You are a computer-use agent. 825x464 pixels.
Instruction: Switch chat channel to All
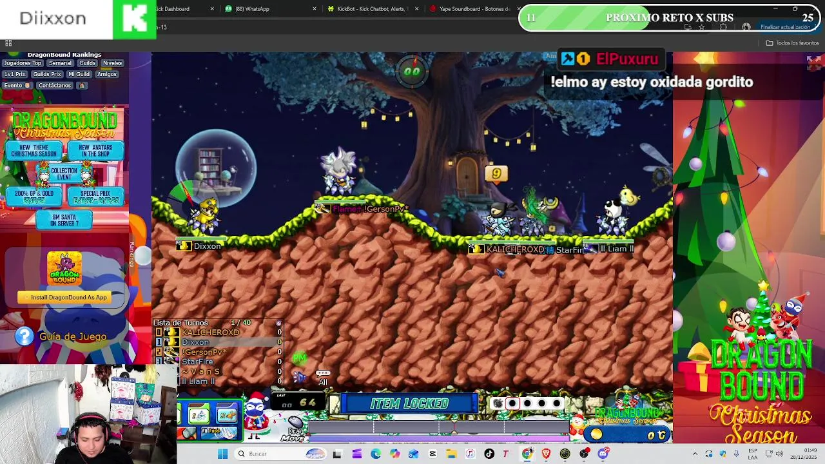tap(323, 378)
